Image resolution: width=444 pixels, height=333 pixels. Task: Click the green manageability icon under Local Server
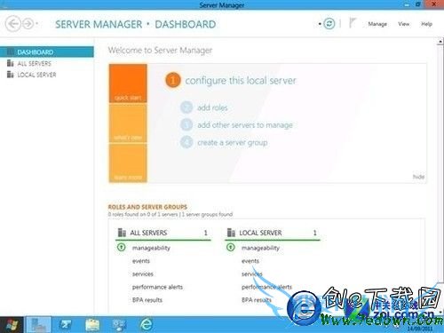click(231, 247)
